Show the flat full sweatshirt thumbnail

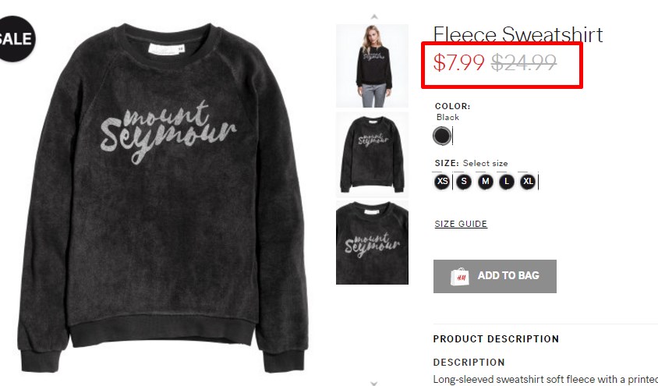pos(372,154)
